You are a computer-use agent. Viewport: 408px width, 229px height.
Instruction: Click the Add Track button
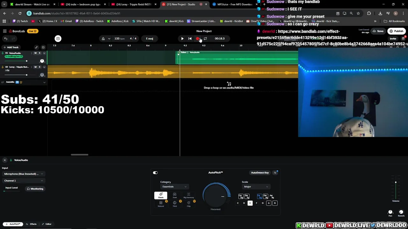(x=11, y=47)
